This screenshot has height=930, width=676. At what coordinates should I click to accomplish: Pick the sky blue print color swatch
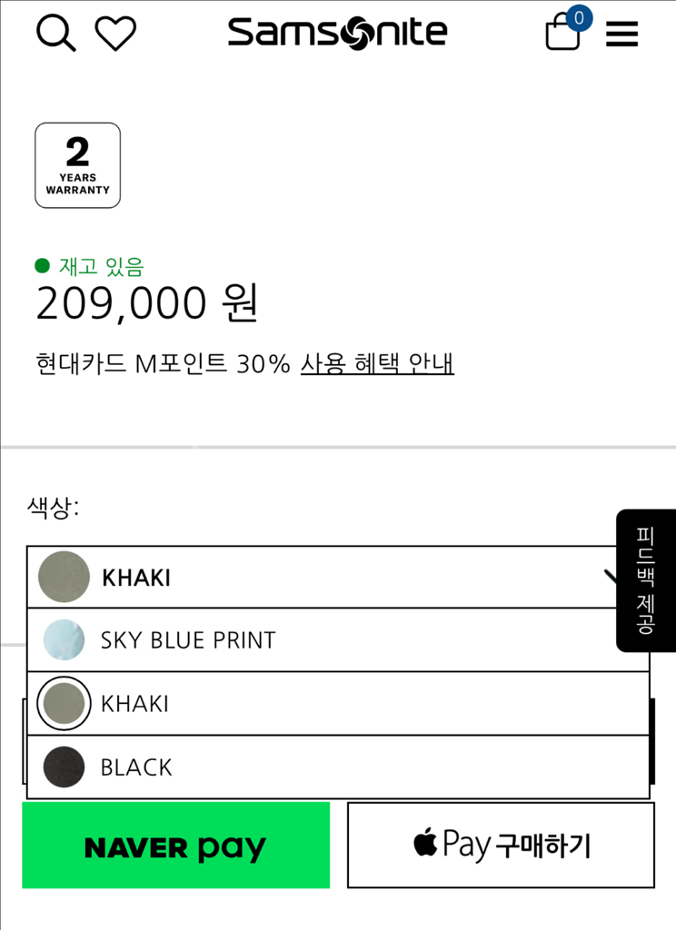coord(64,640)
